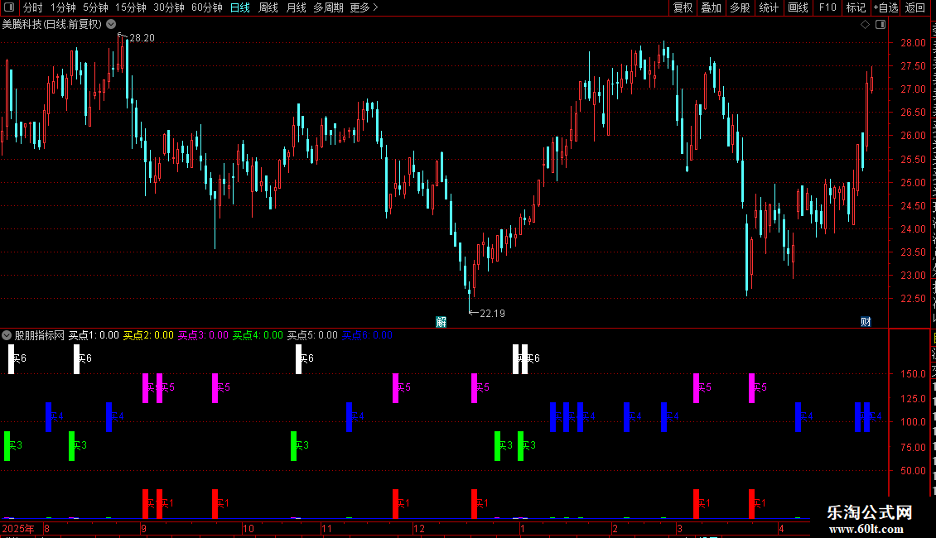
Task: Click the 买点5: 0.00 indicator value
Action: pyautogui.click(x=312, y=335)
